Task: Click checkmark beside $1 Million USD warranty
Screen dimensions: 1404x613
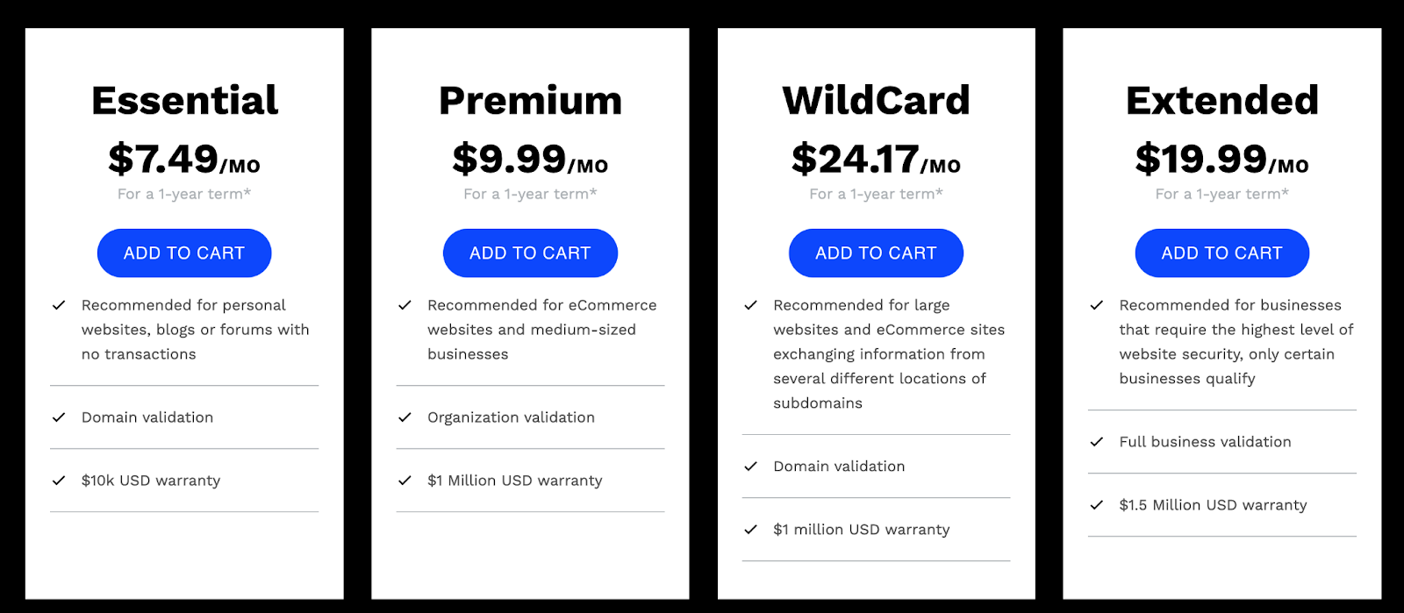Action: (405, 481)
